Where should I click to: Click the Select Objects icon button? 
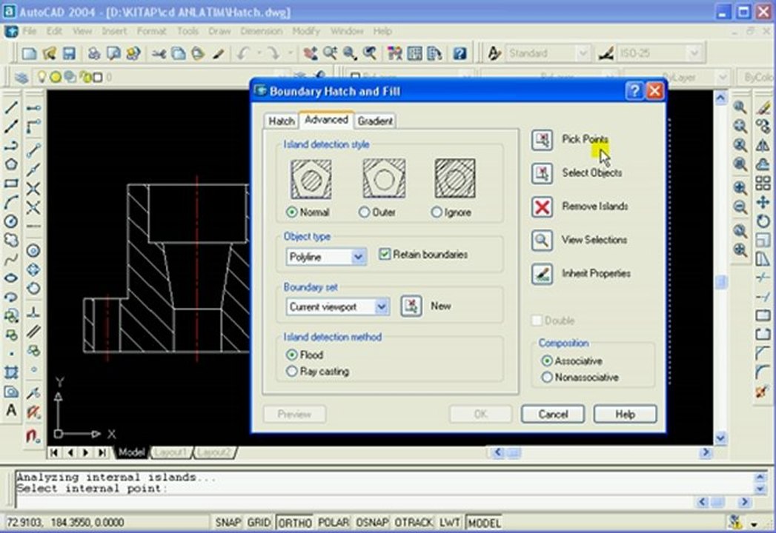point(542,173)
